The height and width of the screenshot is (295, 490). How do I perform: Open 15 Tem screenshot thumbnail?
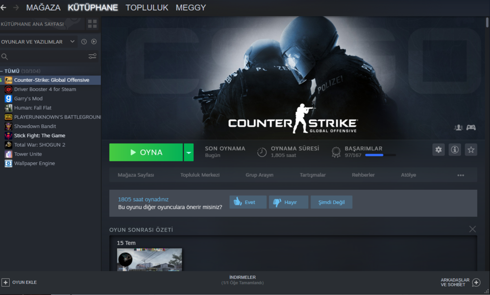click(x=149, y=259)
